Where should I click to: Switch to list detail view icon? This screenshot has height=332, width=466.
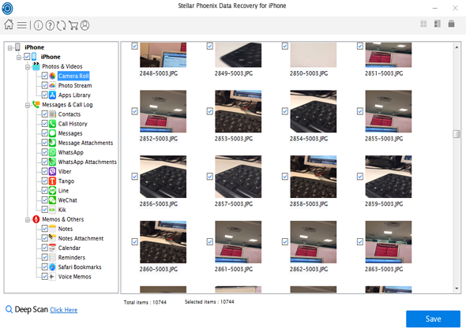pos(438,24)
